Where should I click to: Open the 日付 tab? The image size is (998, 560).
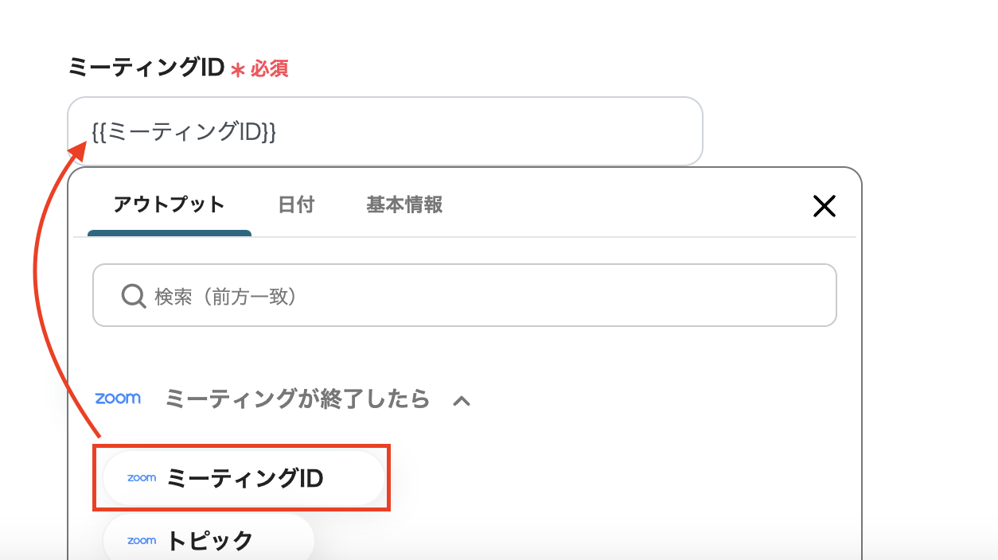pos(296,205)
